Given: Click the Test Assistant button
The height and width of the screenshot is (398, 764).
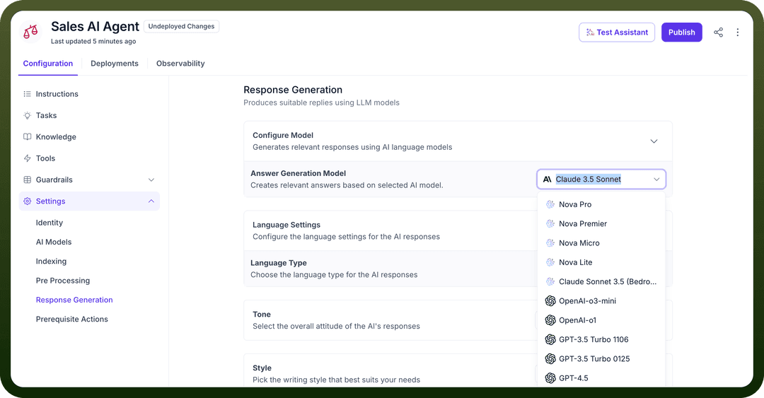Looking at the screenshot, I should pos(616,32).
